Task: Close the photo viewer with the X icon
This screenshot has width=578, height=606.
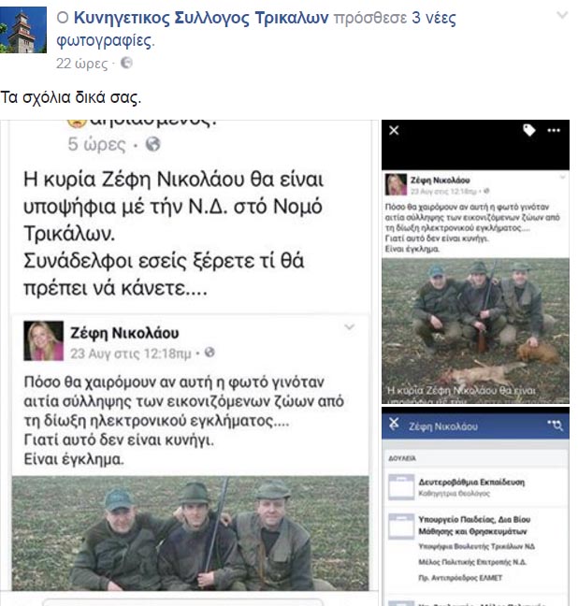Action: point(394,130)
